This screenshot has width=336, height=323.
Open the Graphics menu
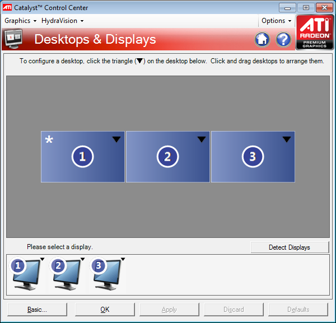click(20, 21)
